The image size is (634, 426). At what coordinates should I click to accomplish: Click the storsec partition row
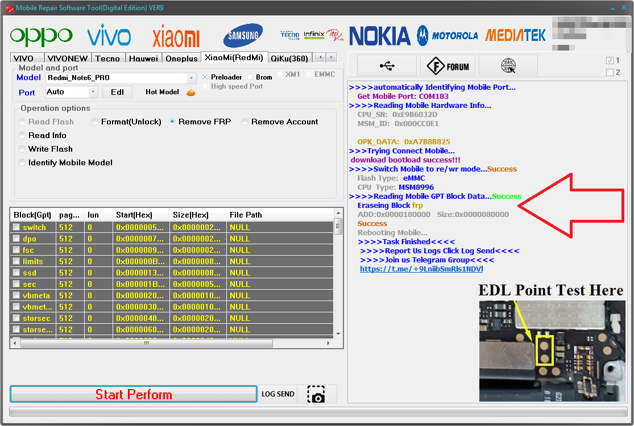(172, 318)
